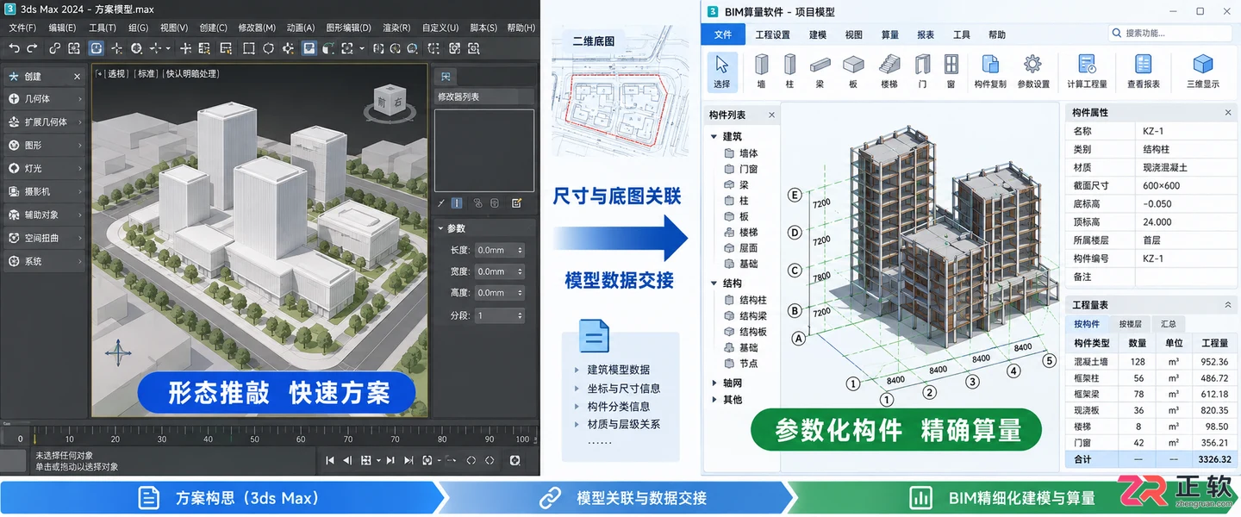Viewport: 1241px width, 517px height.
Task: Collapse the 参数 rollout in 3ds Max
Action: click(x=440, y=228)
